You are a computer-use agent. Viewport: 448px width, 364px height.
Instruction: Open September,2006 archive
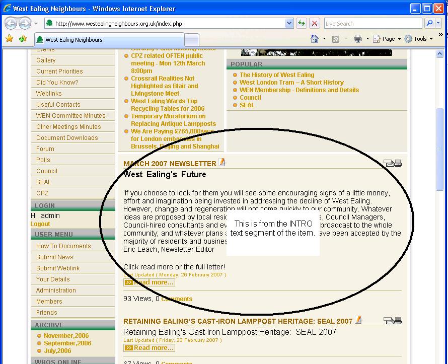[x=68, y=343]
